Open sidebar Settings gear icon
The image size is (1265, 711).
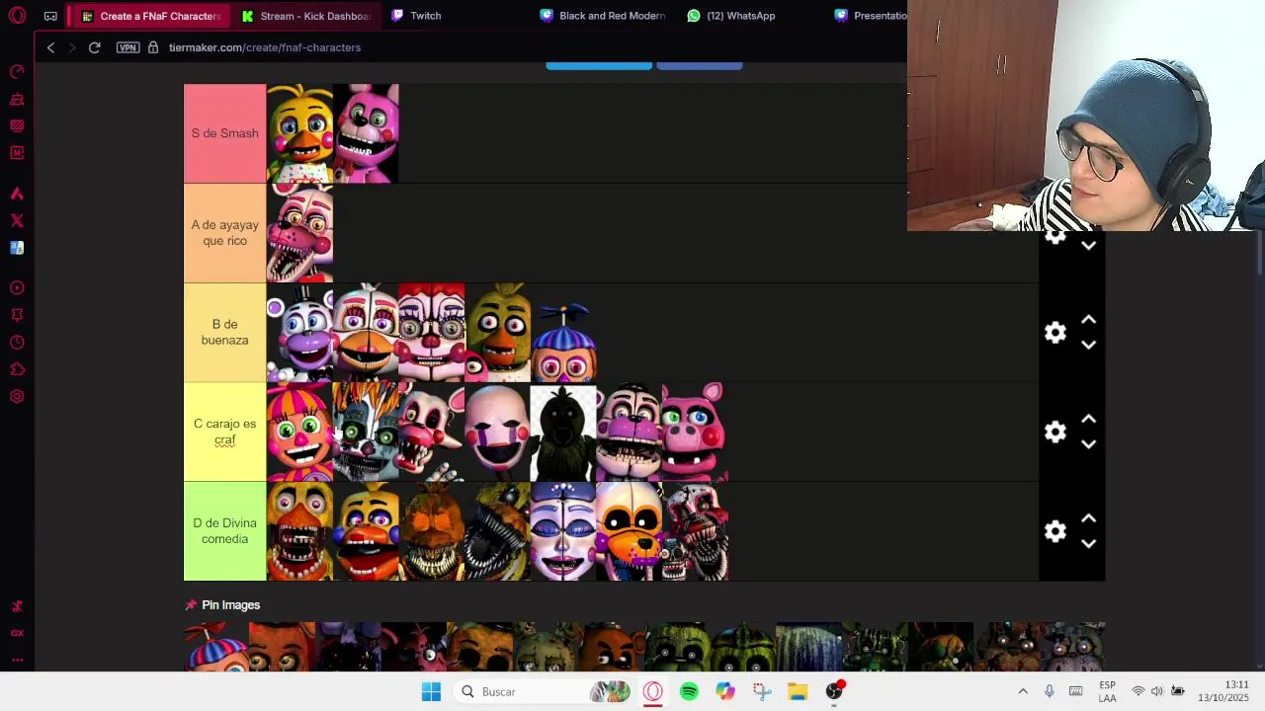17,397
